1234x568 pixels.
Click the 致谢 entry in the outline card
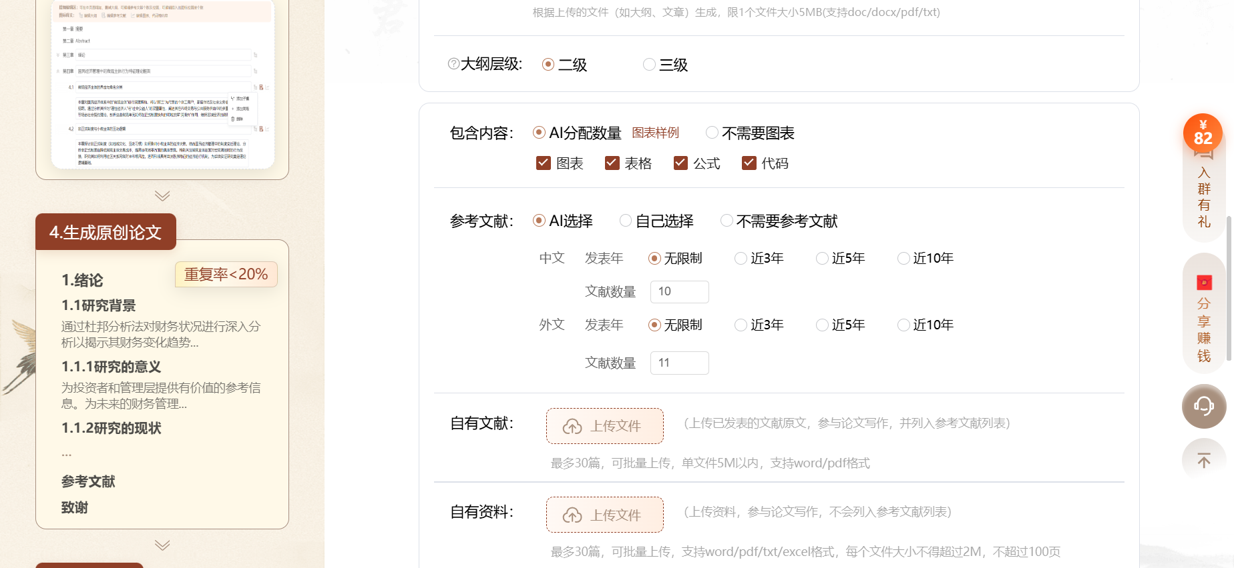point(75,507)
